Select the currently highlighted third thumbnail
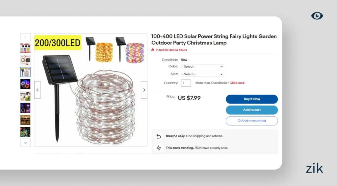Screen dimensions: 337x186 (25, 72)
